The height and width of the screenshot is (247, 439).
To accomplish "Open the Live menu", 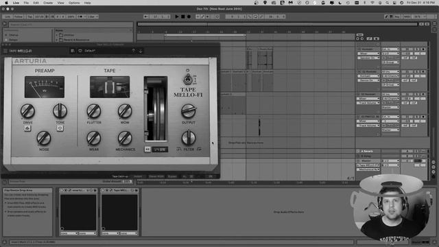I will [16, 3].
